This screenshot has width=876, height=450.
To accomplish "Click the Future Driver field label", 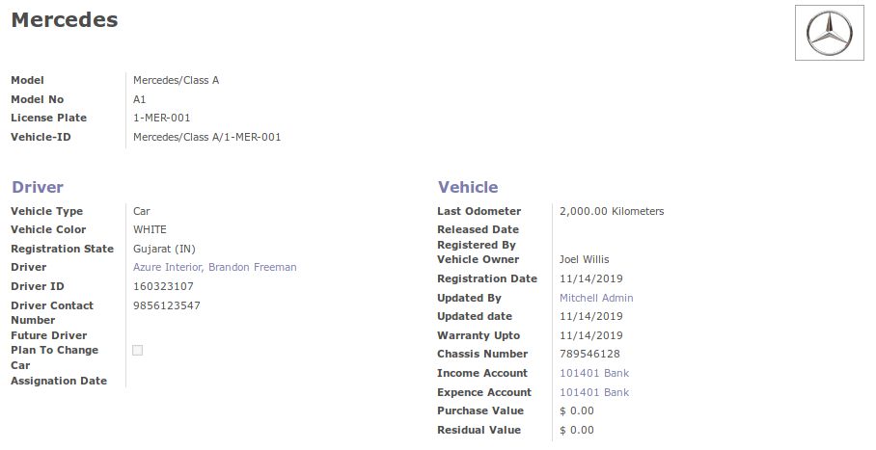I will pyautogui.click(x=48, y=335).
